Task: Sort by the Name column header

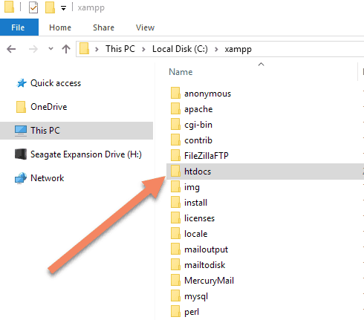Action: pyautogui.click(x=181, y=72)
